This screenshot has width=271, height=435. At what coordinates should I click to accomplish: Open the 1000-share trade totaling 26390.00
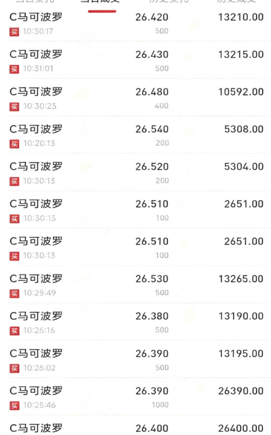click(x=135, y=397)
